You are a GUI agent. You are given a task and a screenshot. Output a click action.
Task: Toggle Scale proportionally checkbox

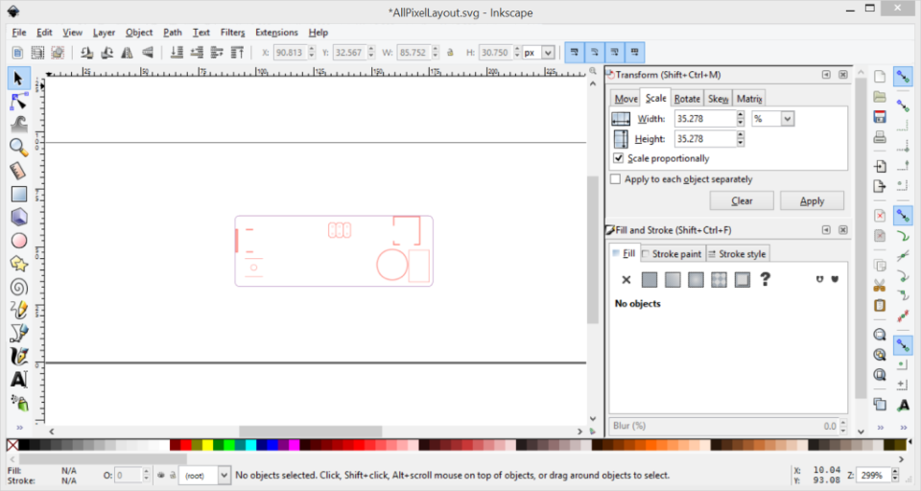618,158
